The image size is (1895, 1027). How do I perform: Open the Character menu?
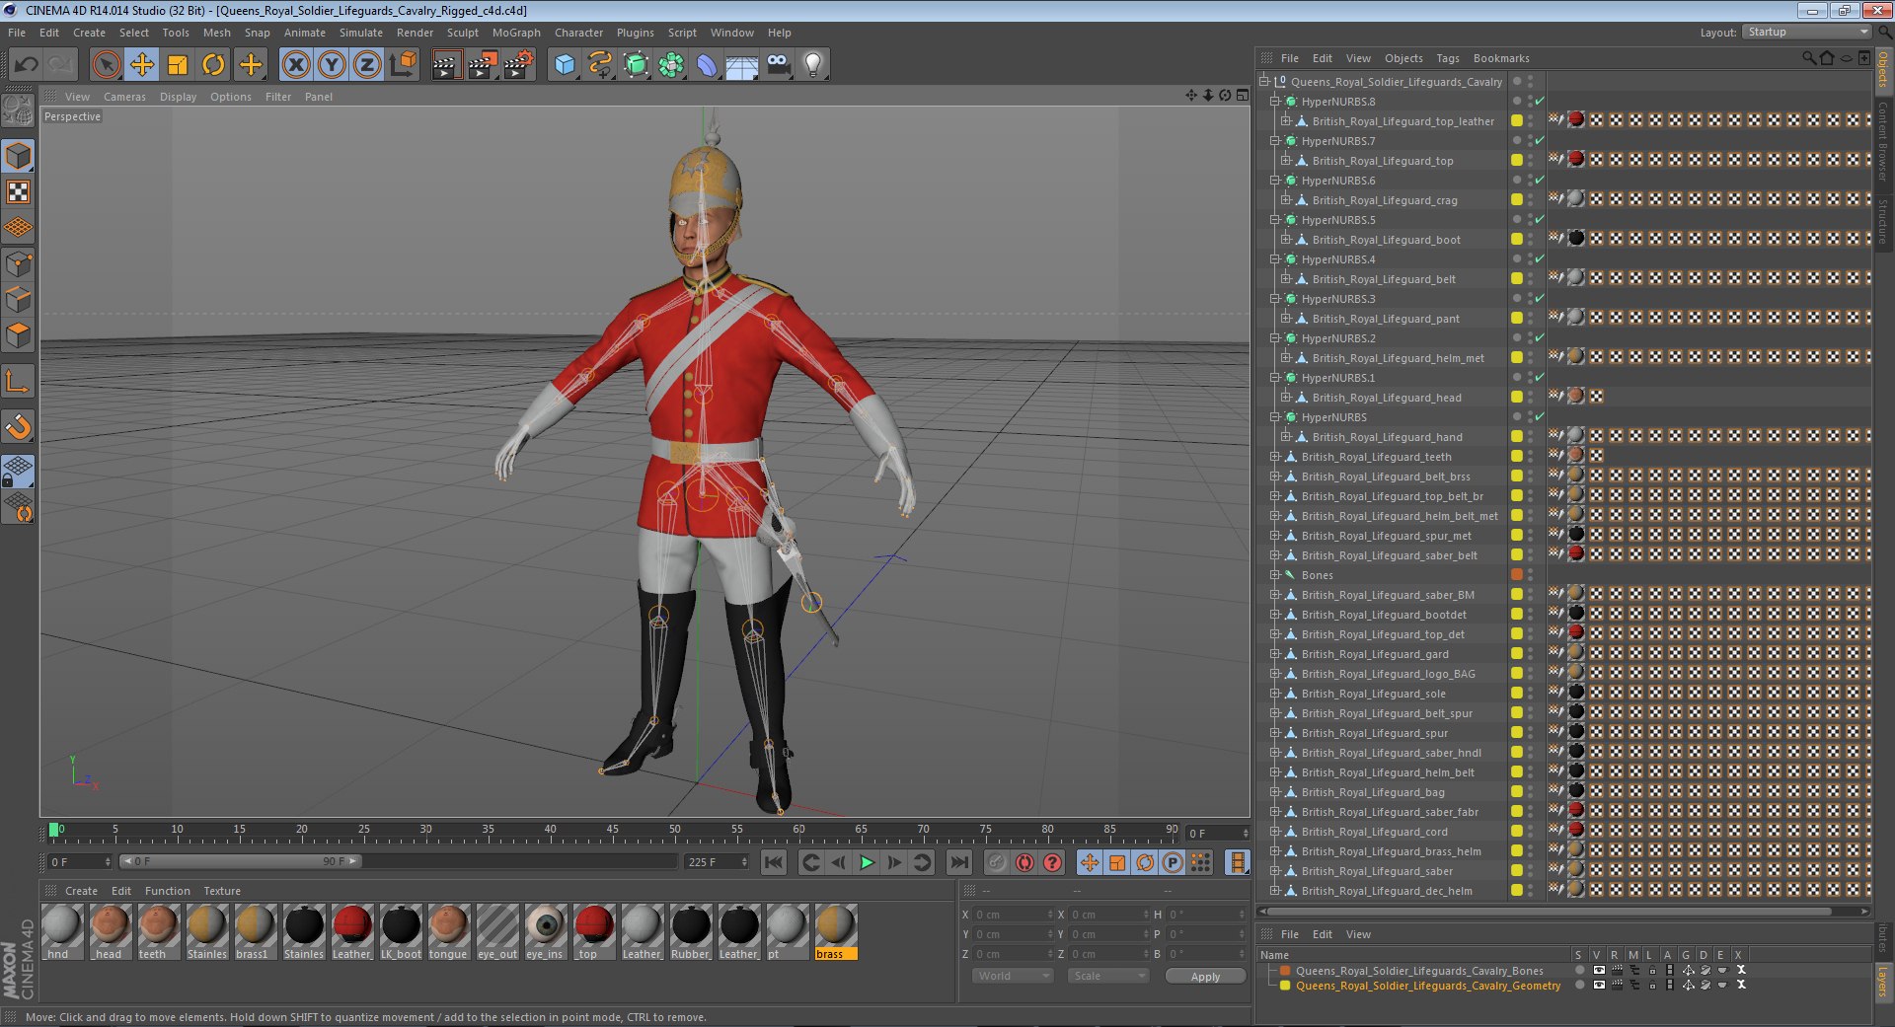point(578,33)
